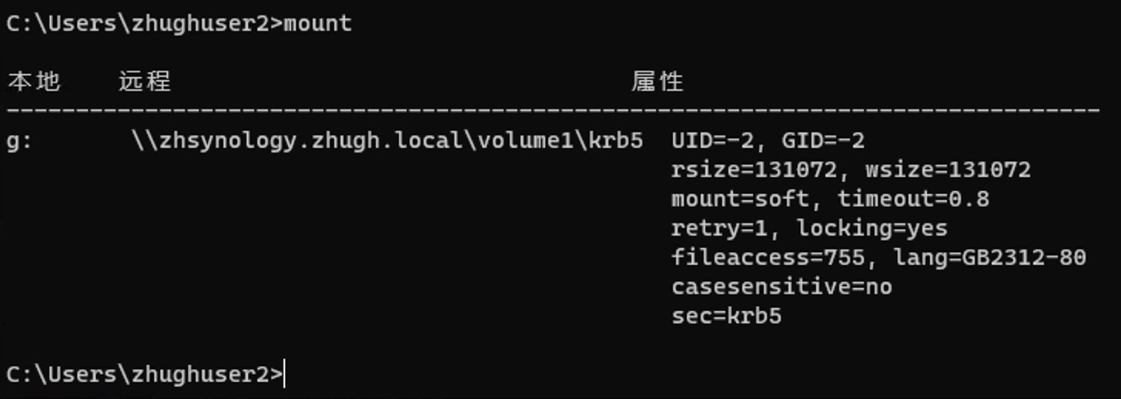Click the wsize=131072 value
The width and height of the screenshot is (1121, 399).
pyautogui.click(x=948, y=170)
